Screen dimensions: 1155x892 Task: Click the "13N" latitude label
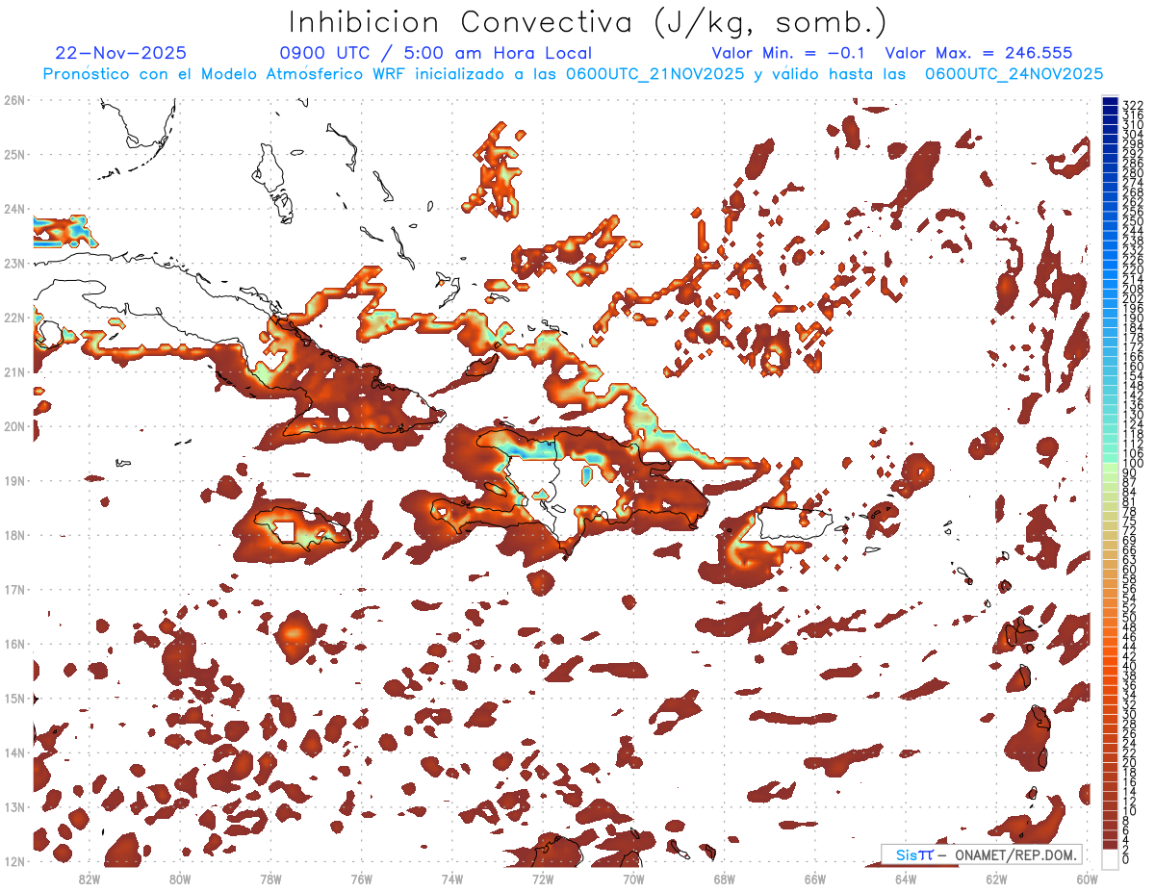14,806
